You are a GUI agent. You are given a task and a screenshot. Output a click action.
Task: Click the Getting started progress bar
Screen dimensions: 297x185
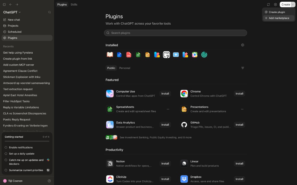[27, 141]
